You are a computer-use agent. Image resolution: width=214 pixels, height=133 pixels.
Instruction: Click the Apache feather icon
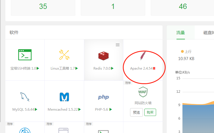click(x=143, y=56)
